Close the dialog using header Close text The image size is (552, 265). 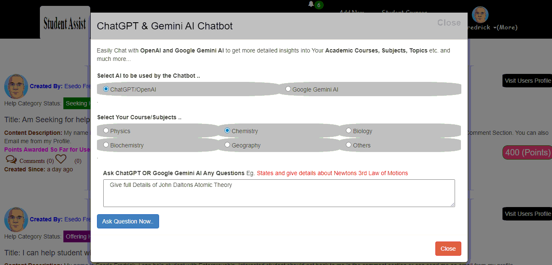[449, 23]
